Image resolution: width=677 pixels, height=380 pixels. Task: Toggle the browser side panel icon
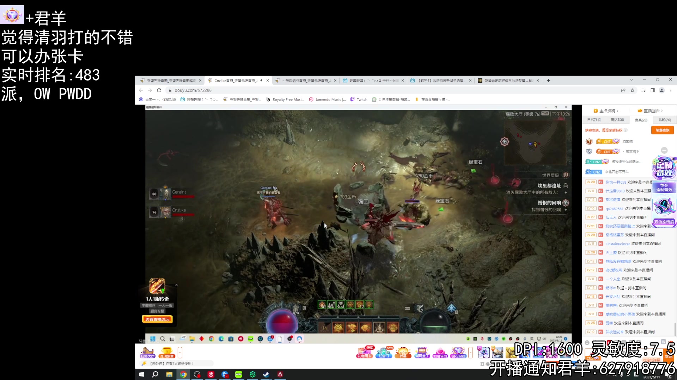tap(653, 90)
